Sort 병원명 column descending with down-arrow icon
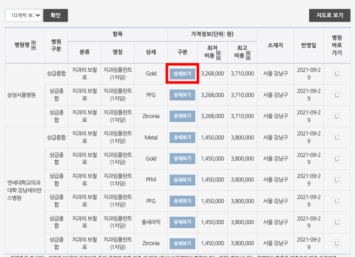 tap(34, 43)
